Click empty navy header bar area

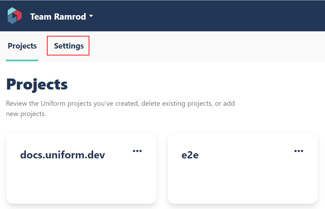point(207,16)
